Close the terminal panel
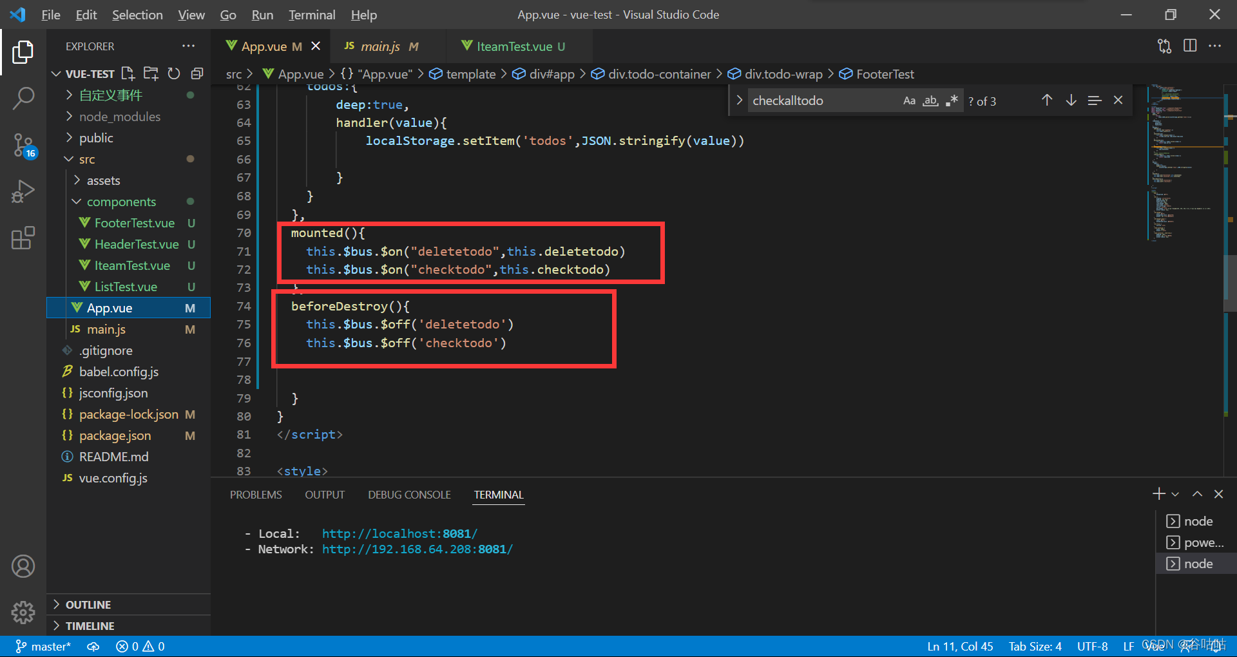Image resolution: width=1237 pixels, height=657 pixels. point(1218,494)
